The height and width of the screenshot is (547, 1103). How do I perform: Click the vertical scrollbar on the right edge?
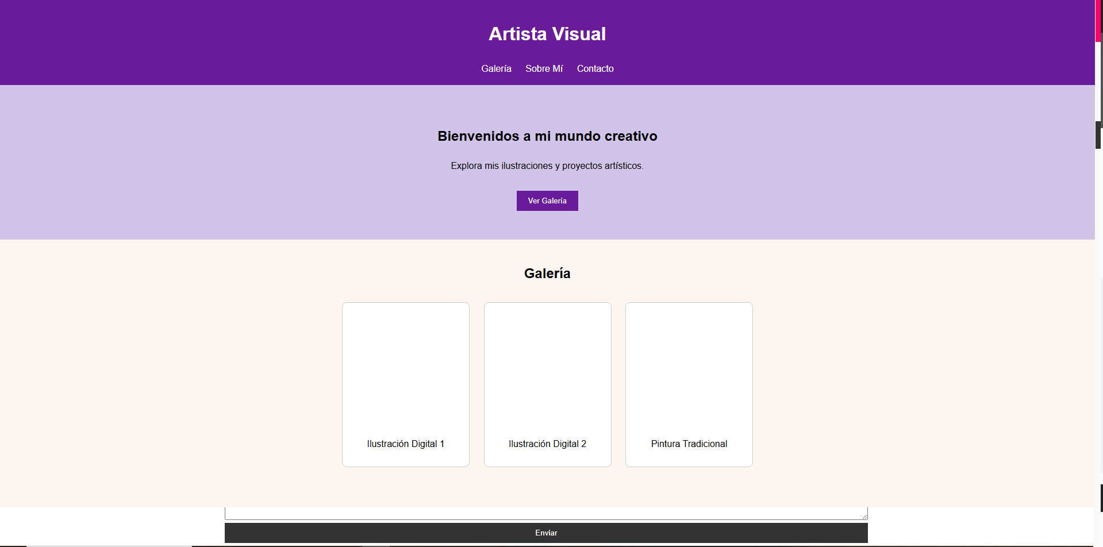click(x=1098, y=135)
